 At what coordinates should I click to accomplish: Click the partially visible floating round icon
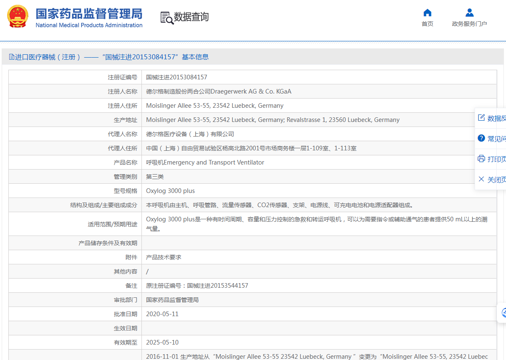coord(503,312)
